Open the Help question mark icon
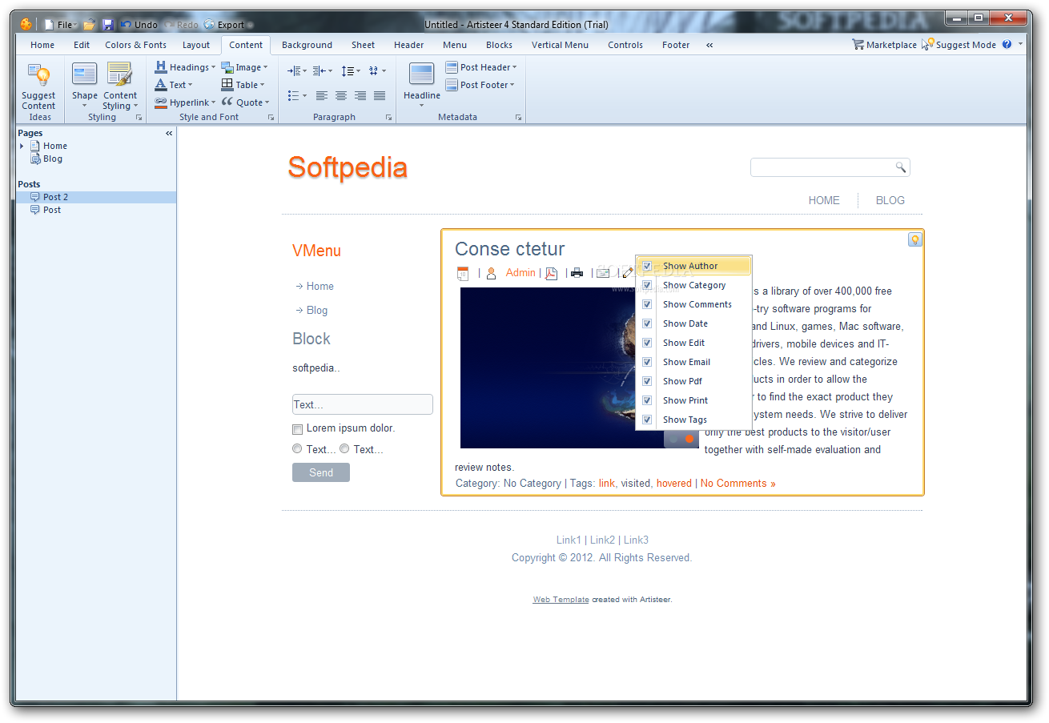 (1007, 45)
